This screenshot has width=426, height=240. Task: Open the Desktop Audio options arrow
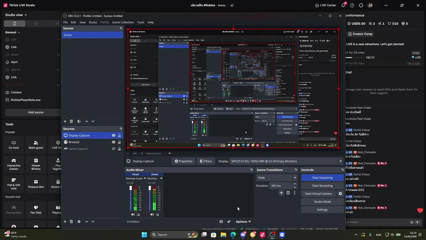145,178
